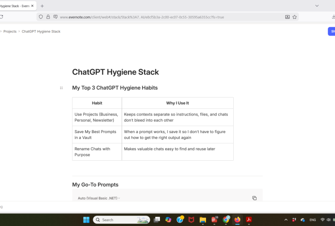Viewport: 335px width, 226px height.
Task: Close the Hygiene Stack Evernote tab
Action: click(x=32, y=6)
